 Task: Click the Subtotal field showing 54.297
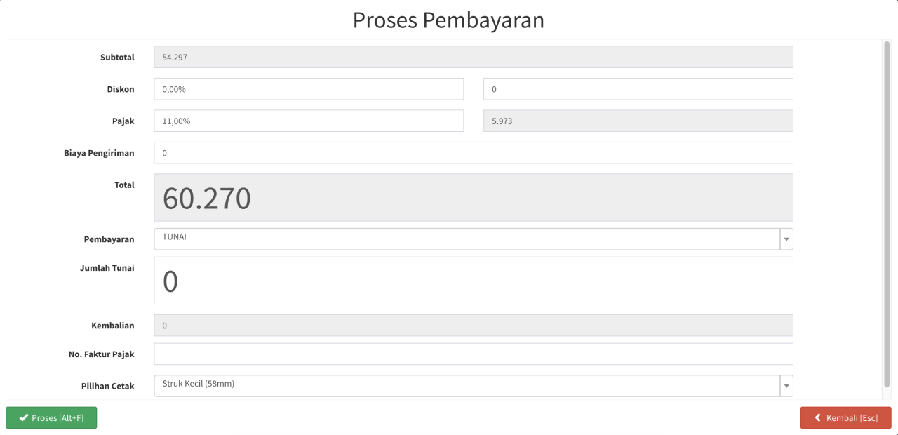(474, 57)
